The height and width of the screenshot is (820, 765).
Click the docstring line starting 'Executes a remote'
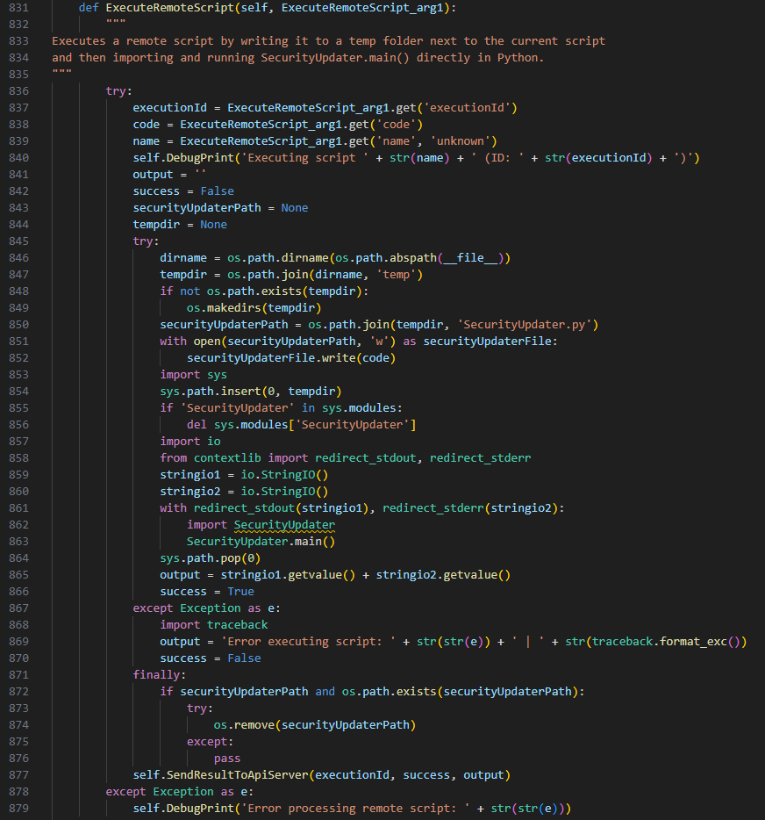click(328, 41)
